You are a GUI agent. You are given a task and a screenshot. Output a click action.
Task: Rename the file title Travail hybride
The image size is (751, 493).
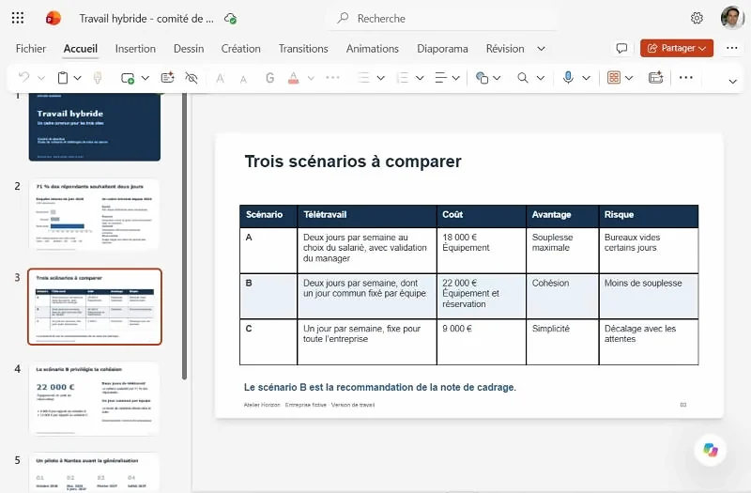pyautogui.click(x=146, y=19)
